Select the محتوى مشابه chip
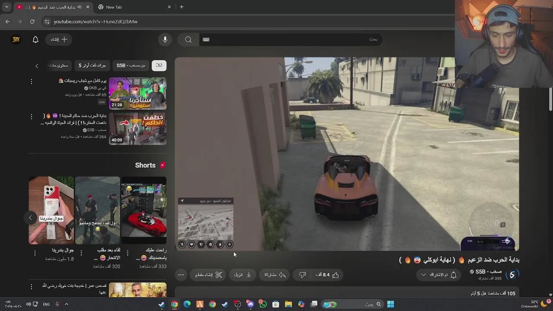553x311 pixels. (58, 65)
